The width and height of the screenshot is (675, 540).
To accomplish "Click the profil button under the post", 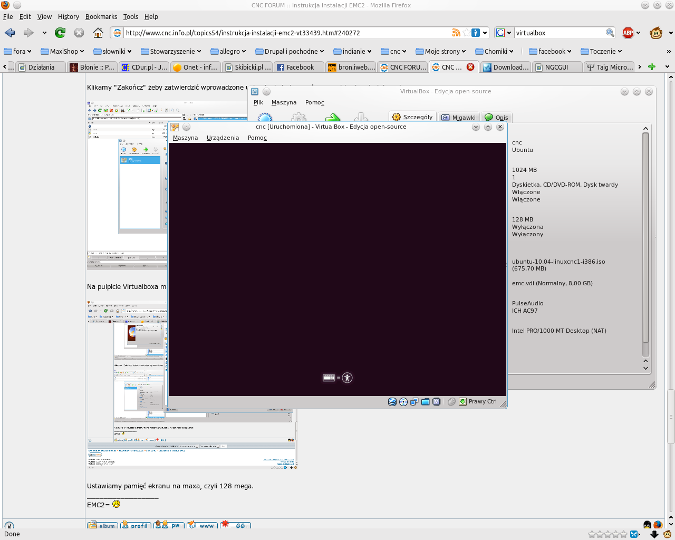I will tap(136, 525).
